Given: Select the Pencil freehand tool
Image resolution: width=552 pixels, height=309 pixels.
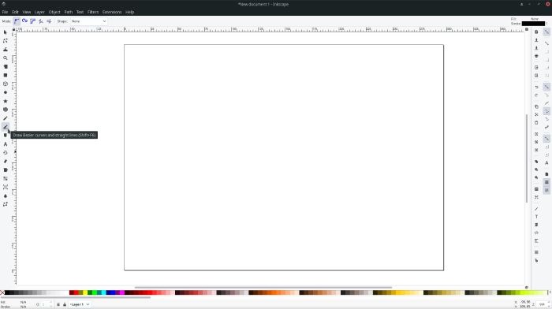Looking at the screenshot, I should (x=6, y=118).
